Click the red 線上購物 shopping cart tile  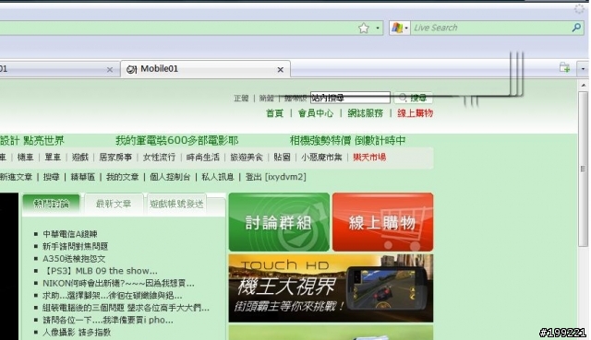pos(382,222)
